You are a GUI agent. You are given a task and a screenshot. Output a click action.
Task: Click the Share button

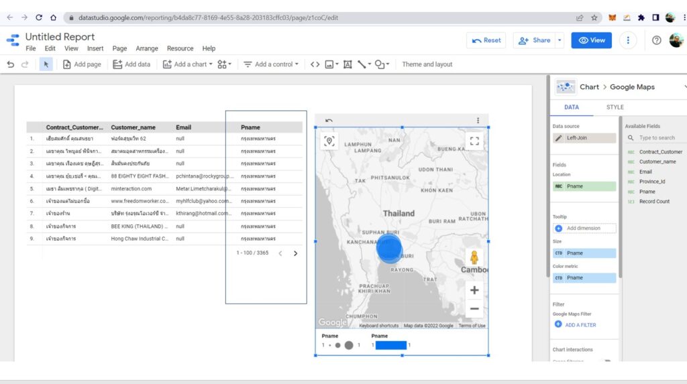[534, 40]
